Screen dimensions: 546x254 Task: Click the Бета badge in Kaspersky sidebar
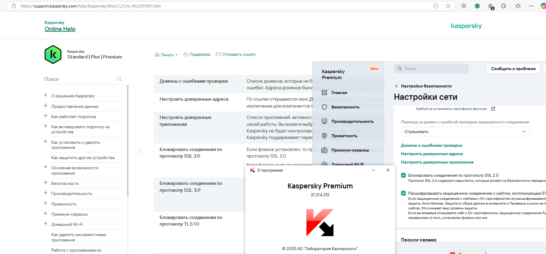point(374,69)
